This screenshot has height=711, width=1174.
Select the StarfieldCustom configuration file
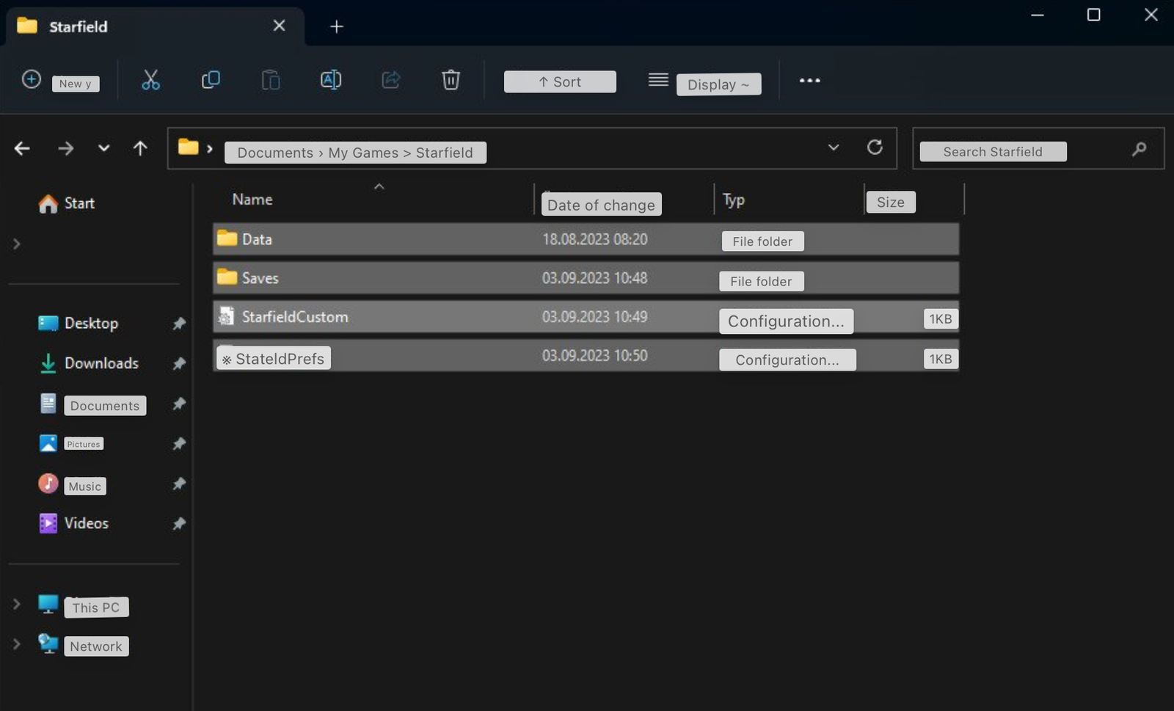tap(586, 317)
